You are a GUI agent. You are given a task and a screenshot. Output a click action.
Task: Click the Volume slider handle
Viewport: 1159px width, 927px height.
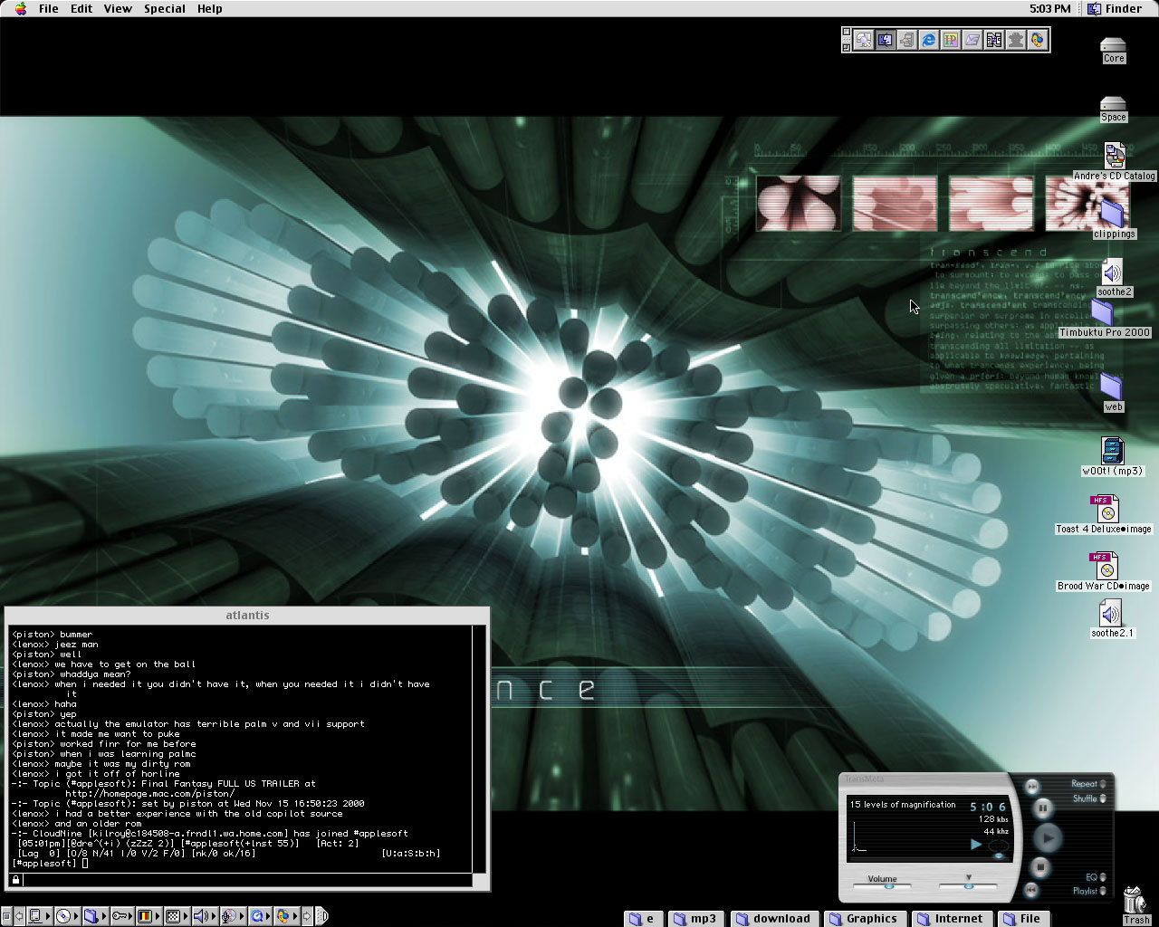pyautogui.click(x=888, y=887)
